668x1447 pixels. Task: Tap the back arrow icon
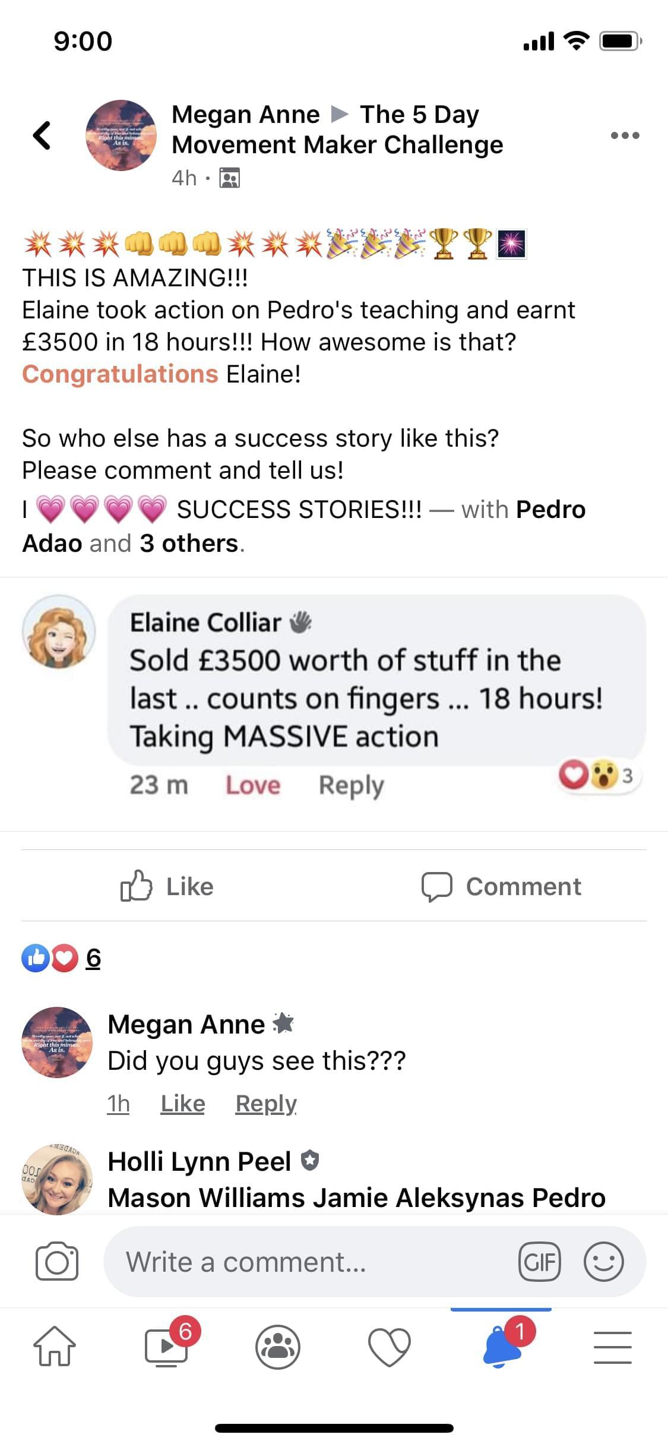click(x=42, y=135)
